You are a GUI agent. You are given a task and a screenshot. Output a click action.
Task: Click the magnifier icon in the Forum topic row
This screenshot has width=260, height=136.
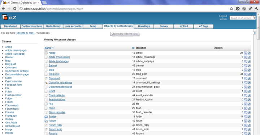pyautogui.click(x=245, y=130)
